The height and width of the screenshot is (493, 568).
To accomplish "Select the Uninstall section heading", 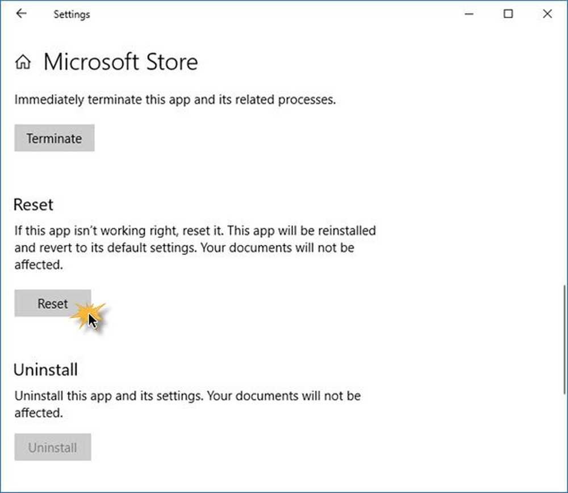I will coord(45,370).
